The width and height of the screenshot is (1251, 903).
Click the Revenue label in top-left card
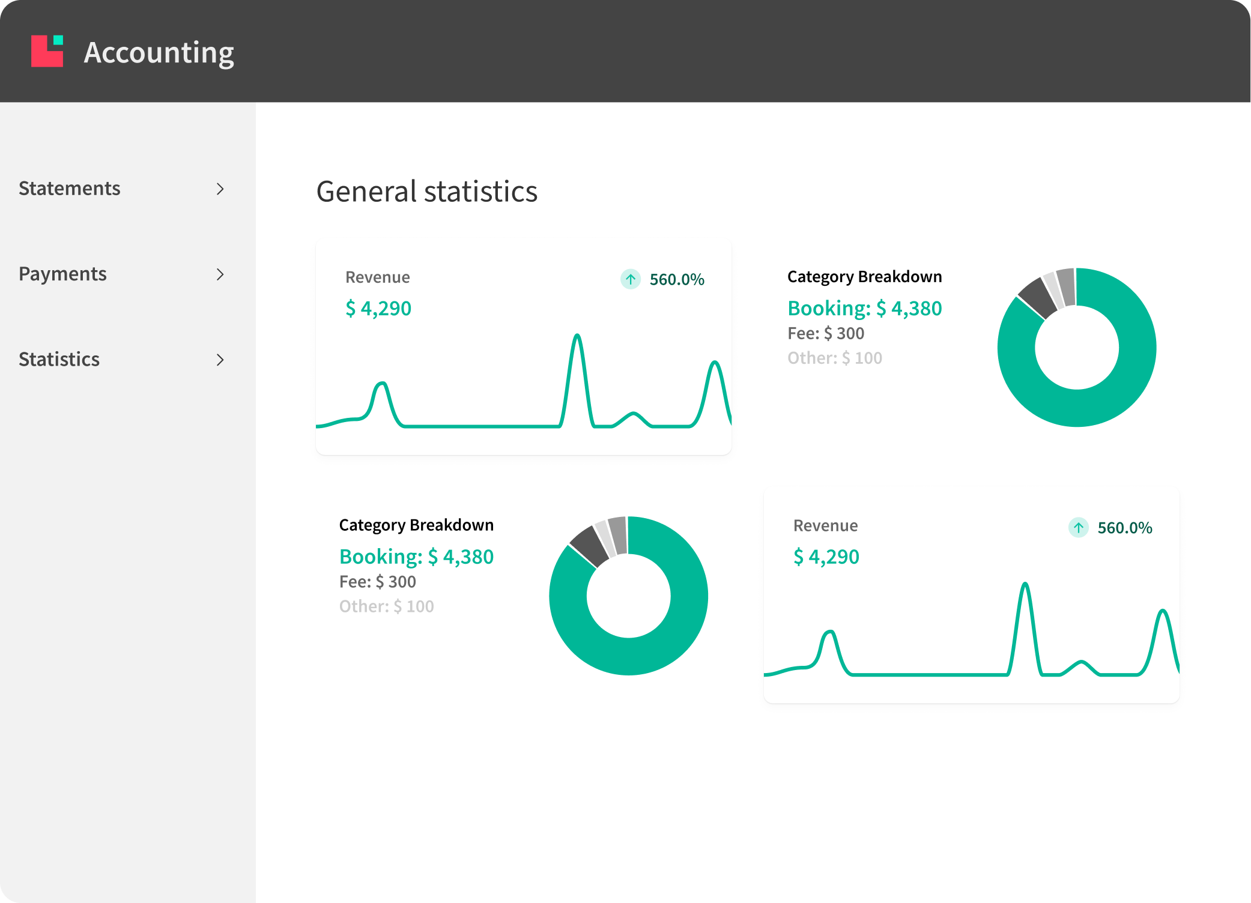point(378,277)
